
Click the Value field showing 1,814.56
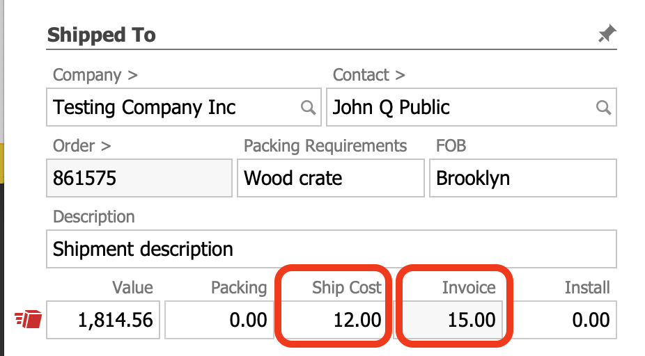pyautogui.click(x=103, y=320)
